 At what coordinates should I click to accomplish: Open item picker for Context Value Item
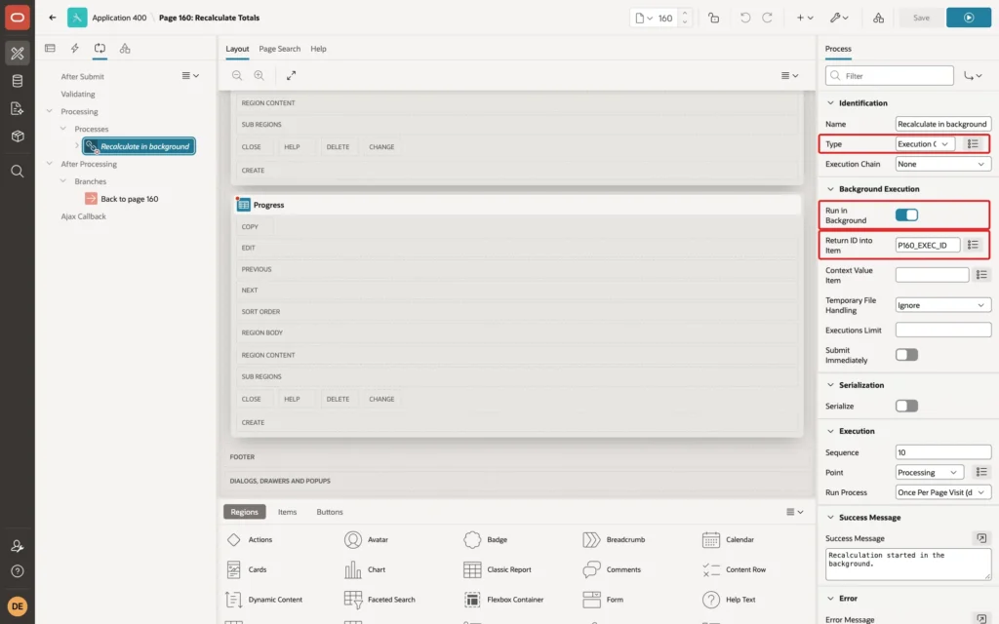(x=981, y=274)
